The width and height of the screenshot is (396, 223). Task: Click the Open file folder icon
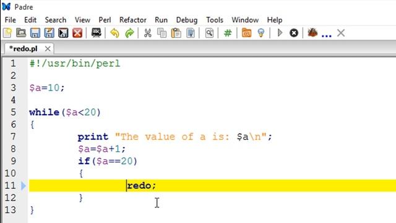point(21,33)
